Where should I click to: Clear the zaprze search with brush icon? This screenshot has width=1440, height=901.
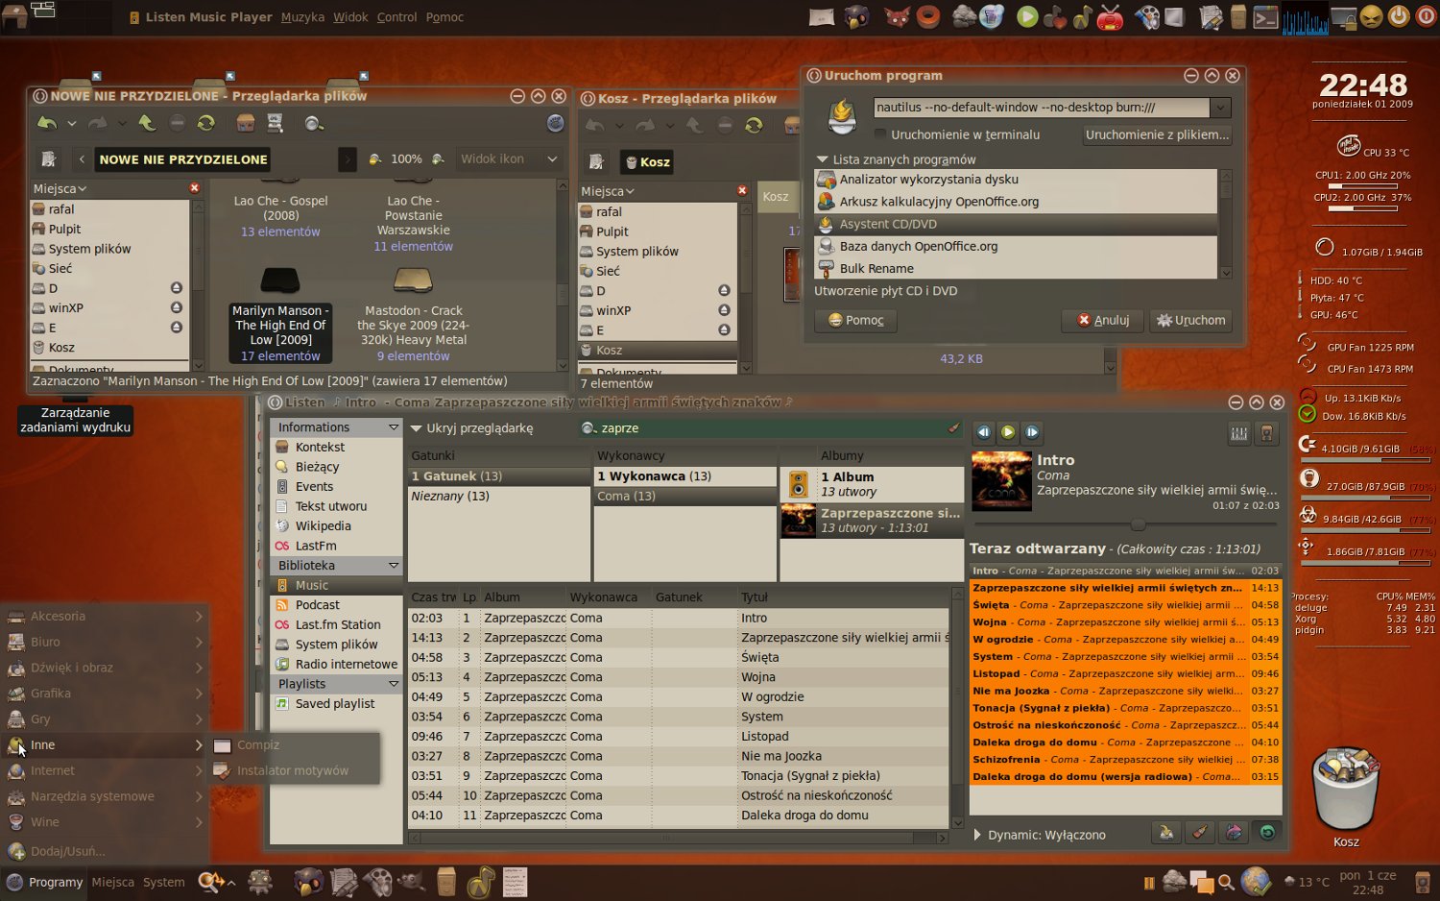pos(953,428)
